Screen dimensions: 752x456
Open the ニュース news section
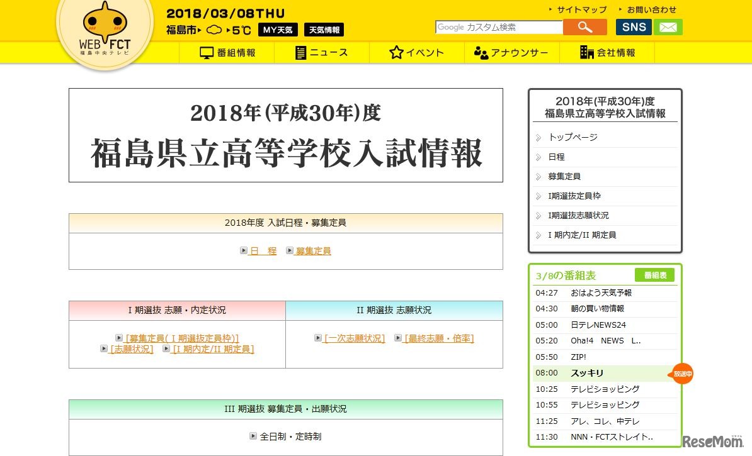point(323,53)
